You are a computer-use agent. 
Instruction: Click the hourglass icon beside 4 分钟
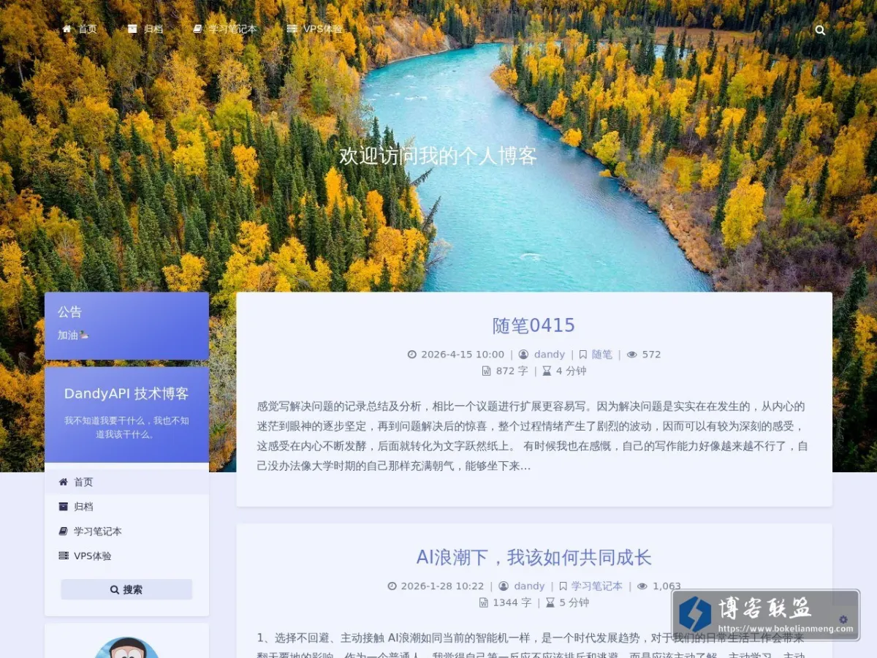point(547,371)
